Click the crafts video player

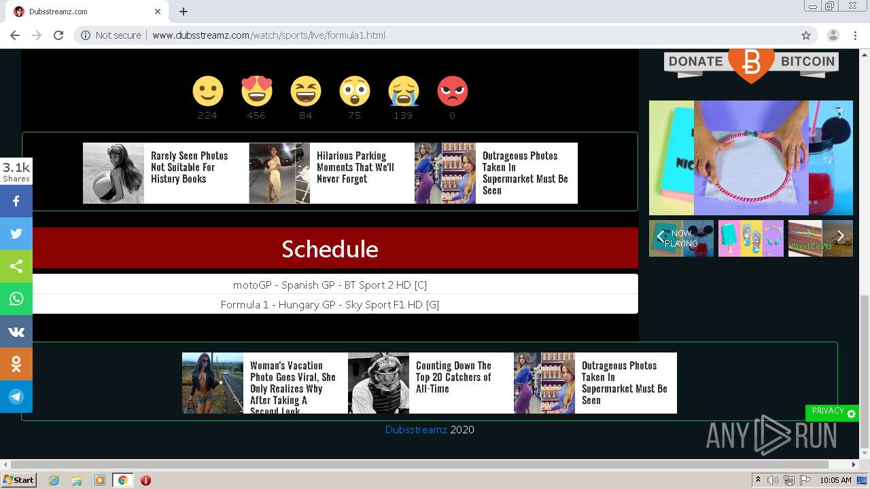pyautogui.click(x=751, y=158)
